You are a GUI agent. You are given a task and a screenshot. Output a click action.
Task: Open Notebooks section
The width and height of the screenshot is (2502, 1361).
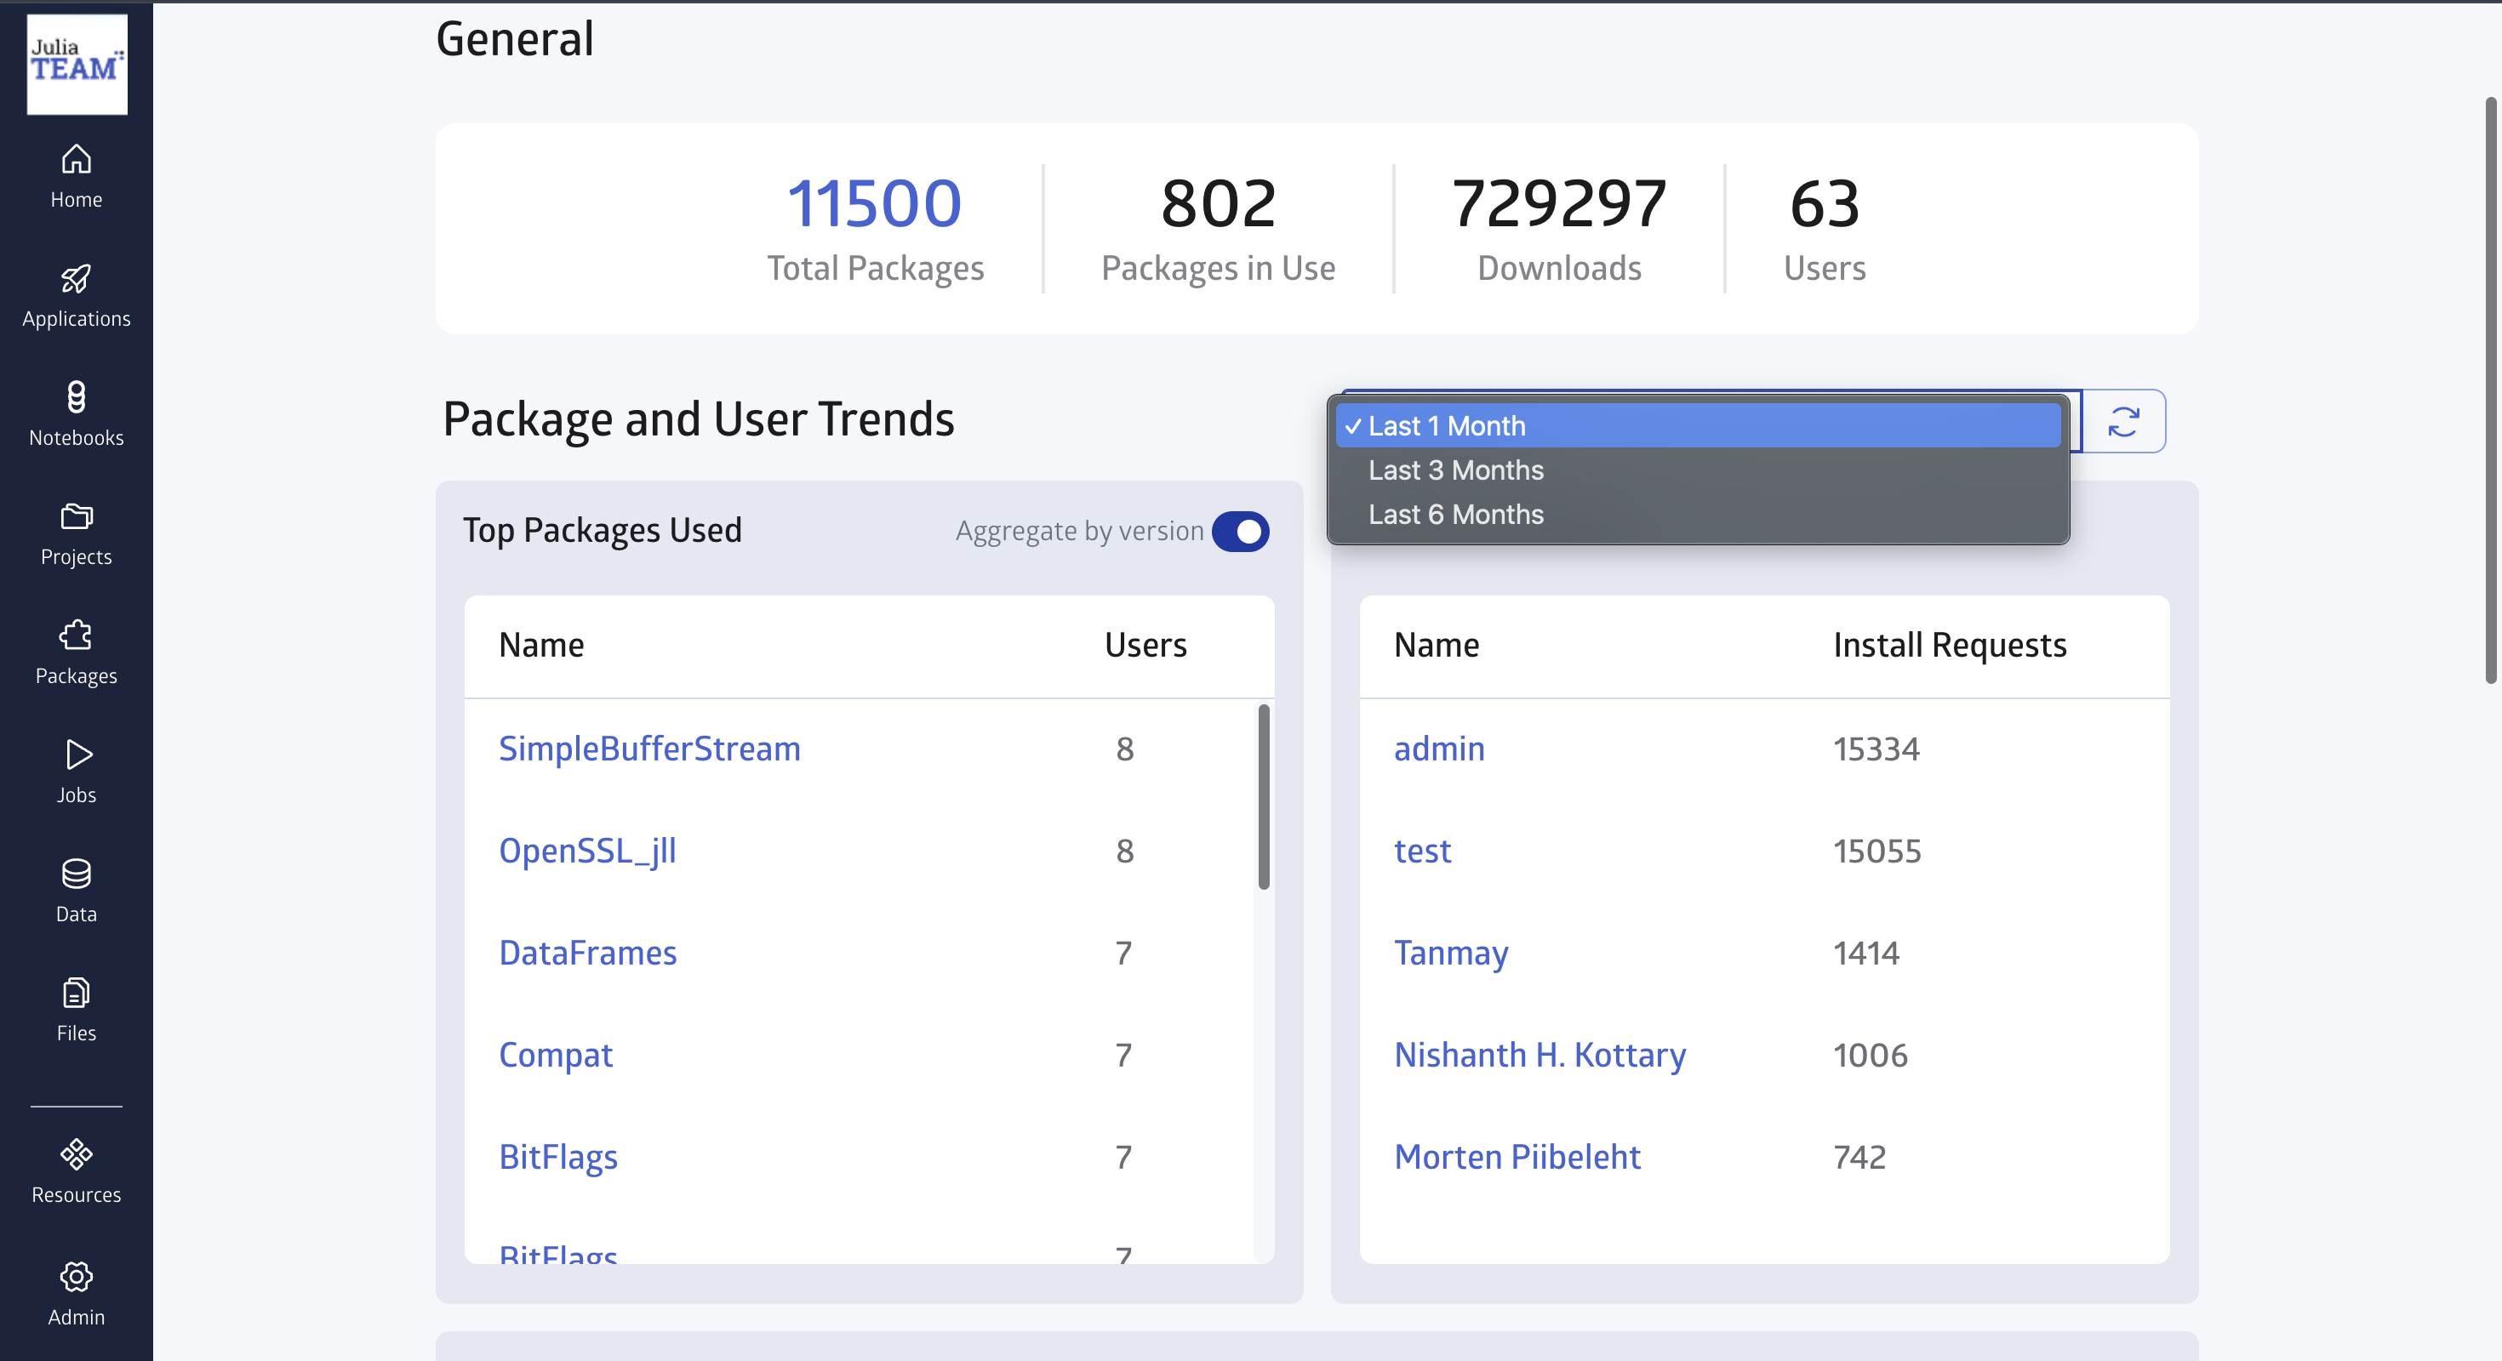[76, 414]
